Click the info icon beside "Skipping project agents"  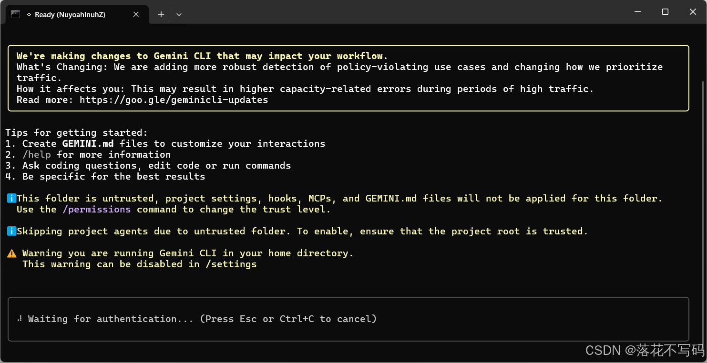[x=11, y=231]
